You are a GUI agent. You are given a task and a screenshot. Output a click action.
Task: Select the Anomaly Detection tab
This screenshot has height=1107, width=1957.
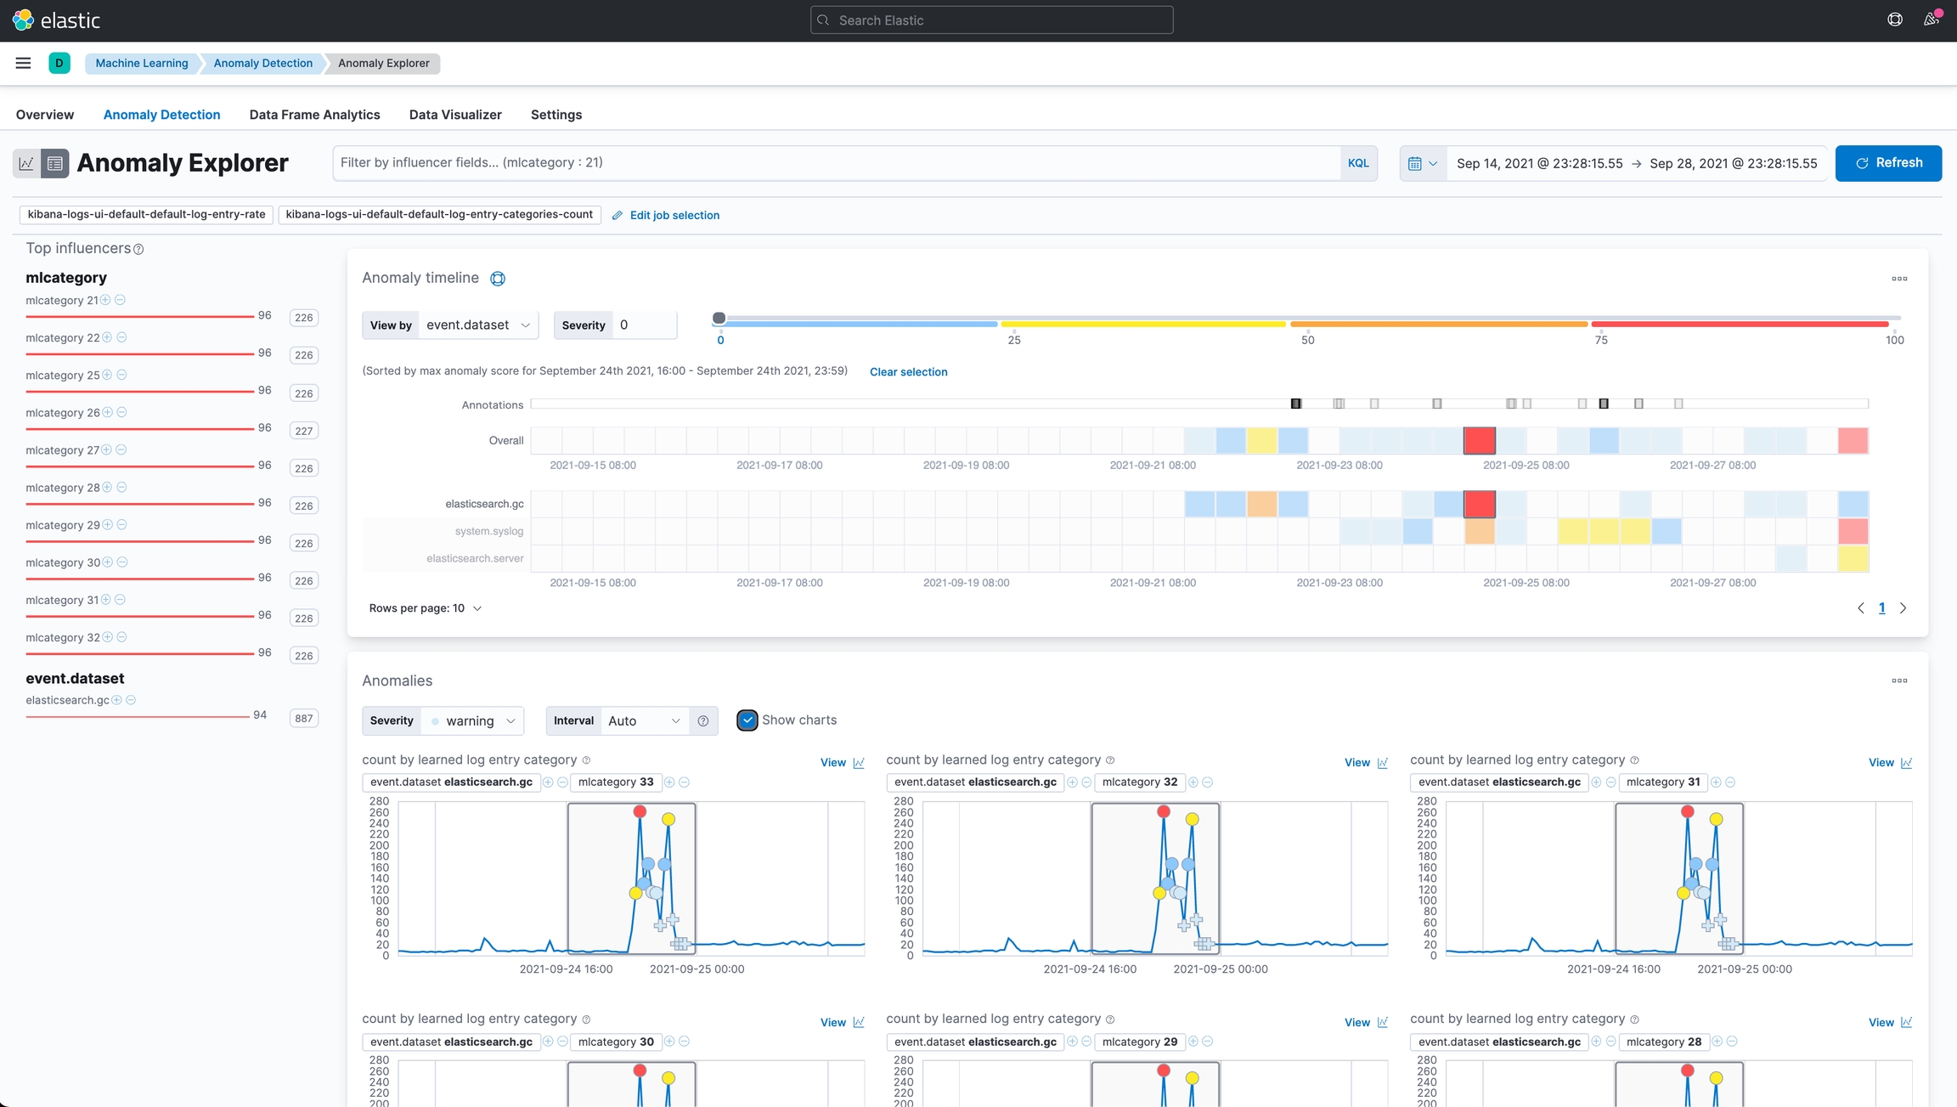pyautogui.click(x=161, y=115)
